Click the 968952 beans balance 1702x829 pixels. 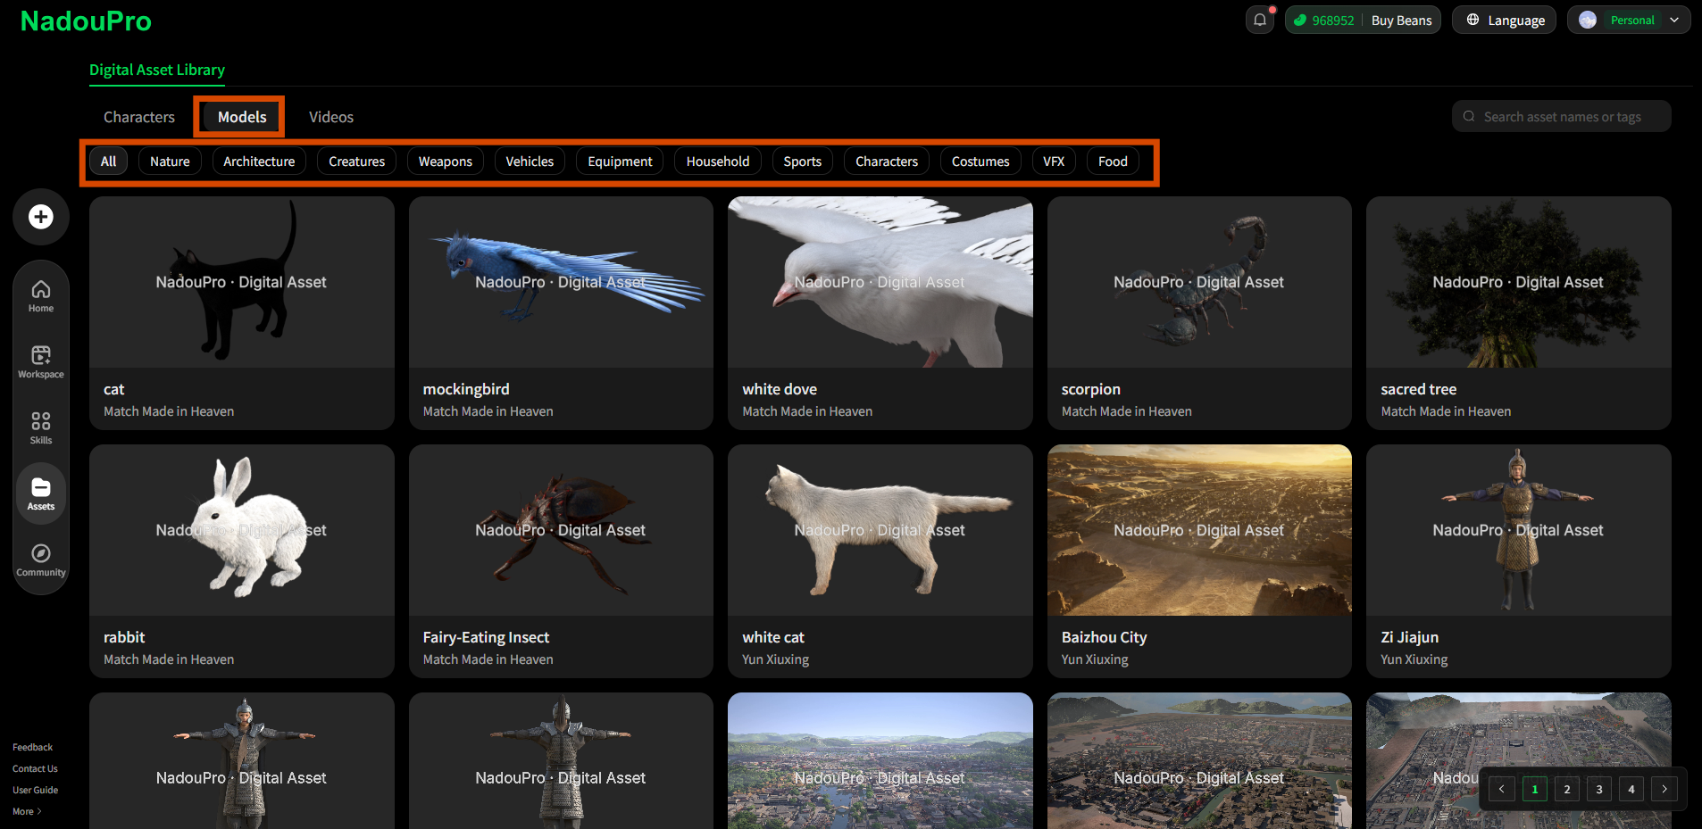point(1333,21)
